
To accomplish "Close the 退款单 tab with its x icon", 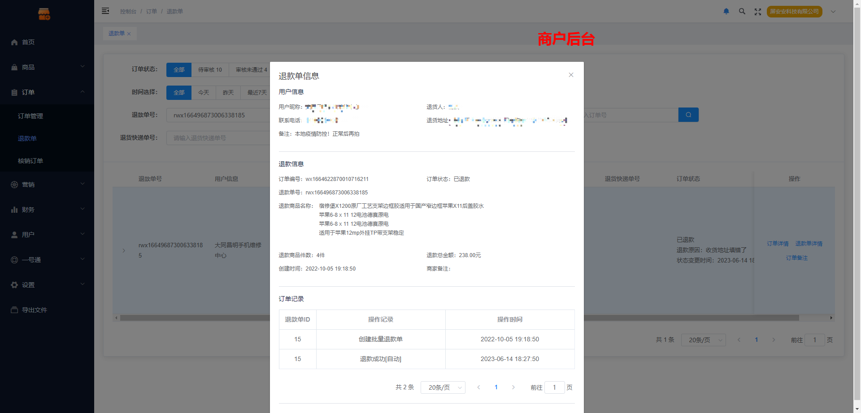I will coord(129,34).
